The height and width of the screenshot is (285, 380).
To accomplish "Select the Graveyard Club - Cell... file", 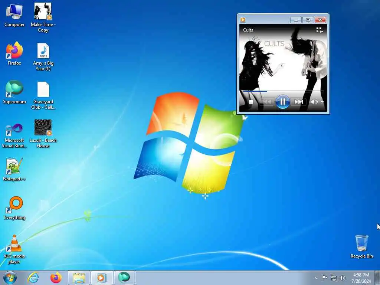I will (43, 95).
